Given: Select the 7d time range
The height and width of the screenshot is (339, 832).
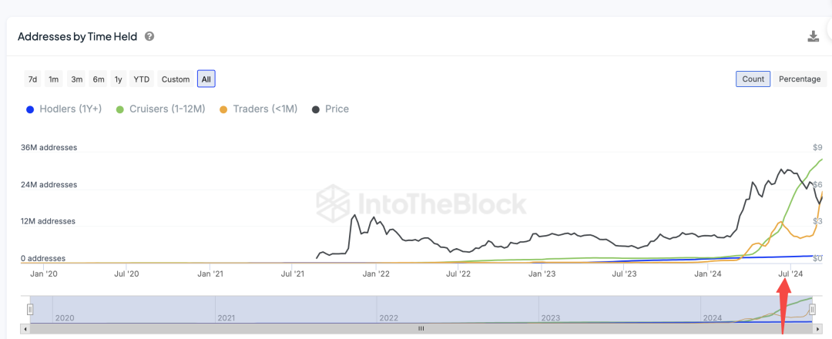Looking at the screenshot, I should click(32, 79).
